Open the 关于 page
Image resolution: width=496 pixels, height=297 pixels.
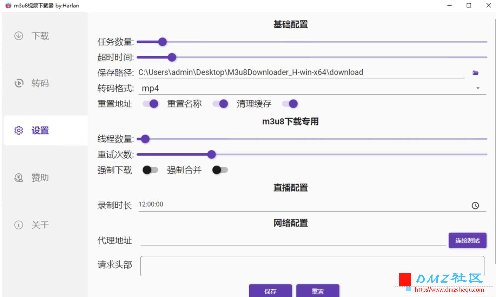(x=40, y=225)
